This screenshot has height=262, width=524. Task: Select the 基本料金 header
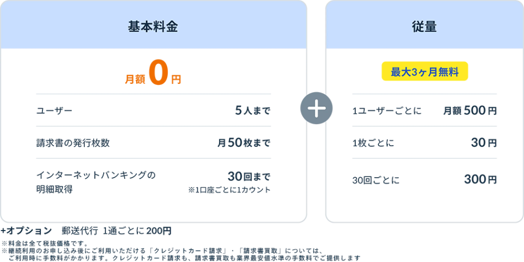(x=153, y=26)
